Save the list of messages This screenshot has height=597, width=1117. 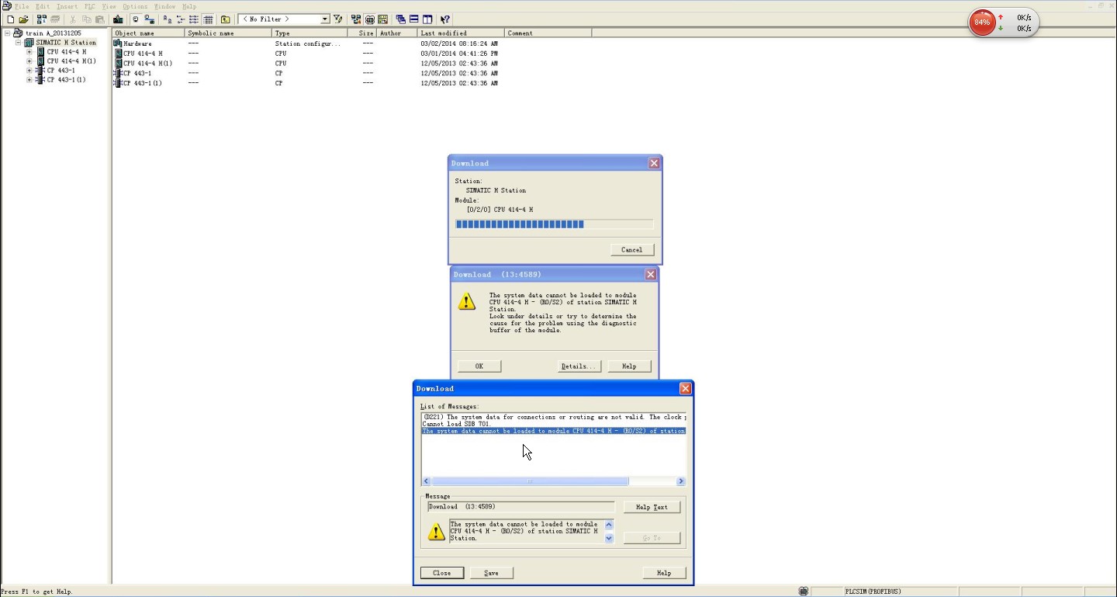(492, 573)
